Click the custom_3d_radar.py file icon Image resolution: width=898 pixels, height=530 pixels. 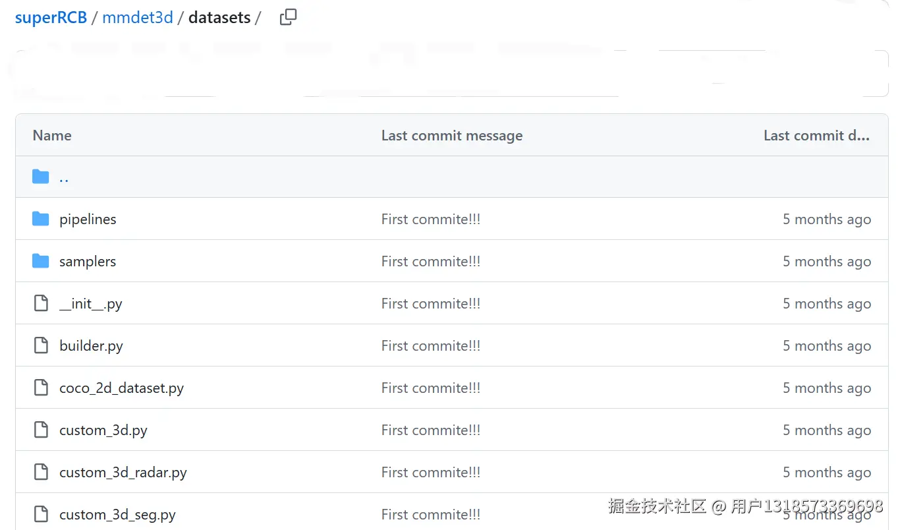click(41, 472)
